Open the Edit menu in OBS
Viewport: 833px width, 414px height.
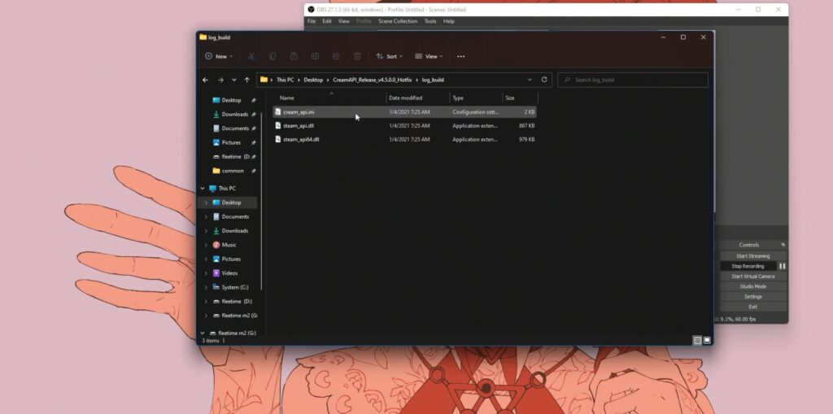327,21
